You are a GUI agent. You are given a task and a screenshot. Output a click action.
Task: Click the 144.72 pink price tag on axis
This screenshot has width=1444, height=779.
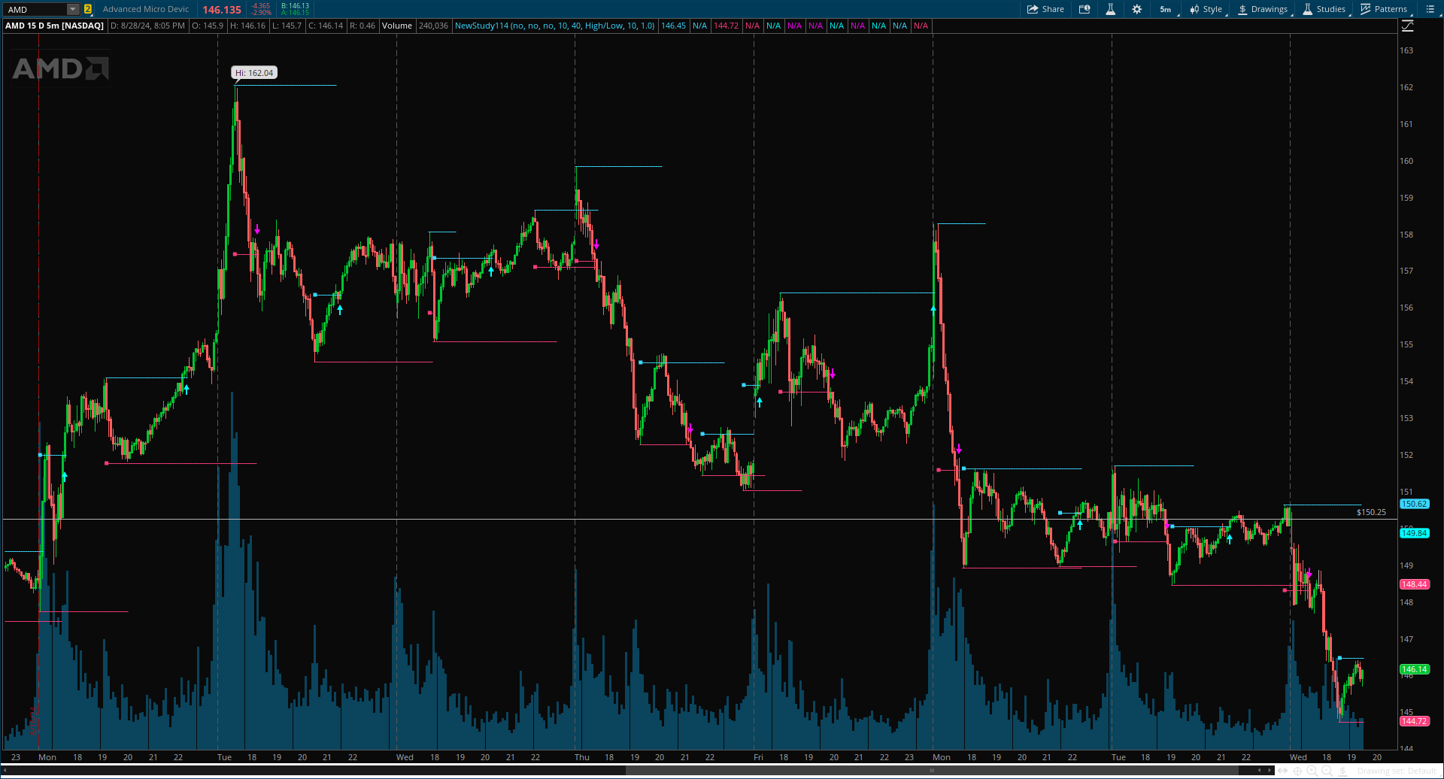1414,721
